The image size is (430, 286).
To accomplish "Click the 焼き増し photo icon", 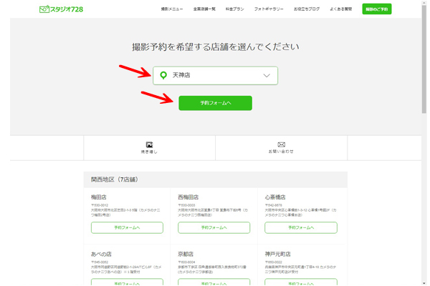I will (149, 145).
